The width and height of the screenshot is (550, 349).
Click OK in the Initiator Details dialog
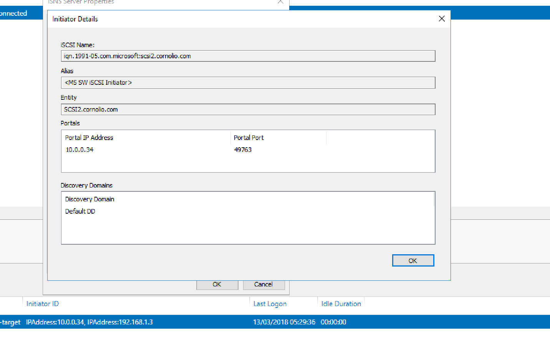pos(413,260)
